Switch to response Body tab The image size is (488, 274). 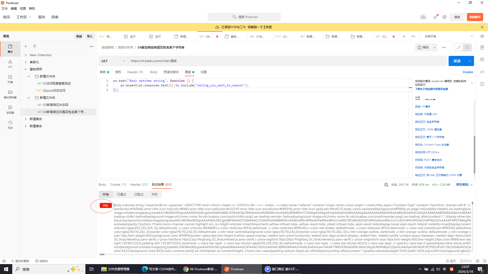point(102,185)
